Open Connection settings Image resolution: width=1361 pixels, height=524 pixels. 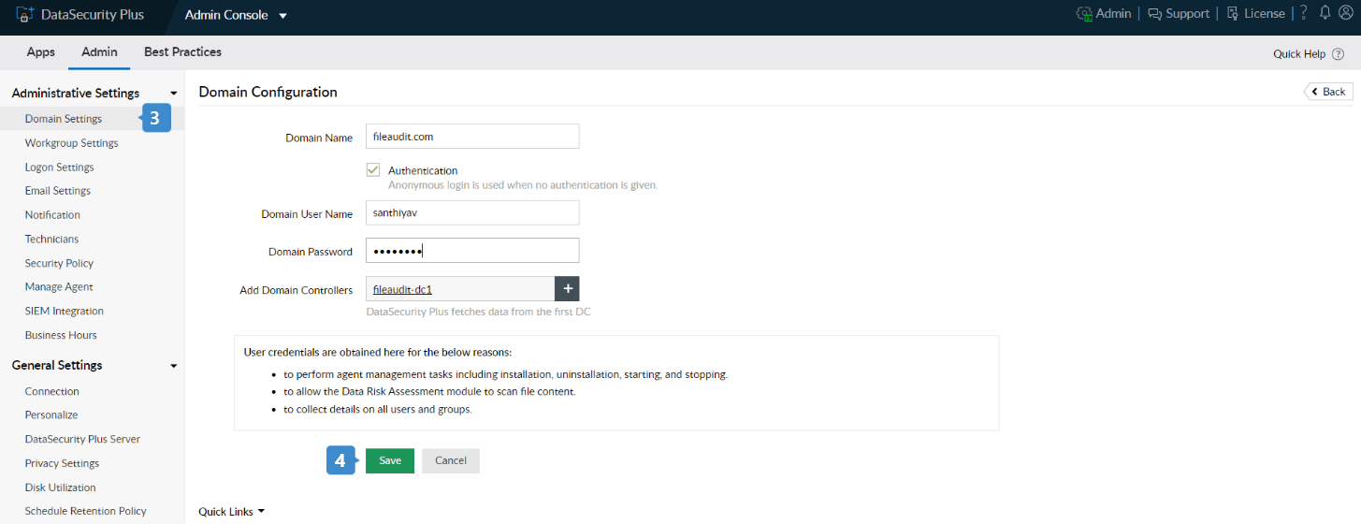[52, 392]
